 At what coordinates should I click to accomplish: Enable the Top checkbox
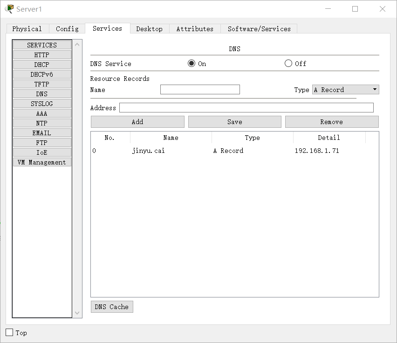click(9, 332)
